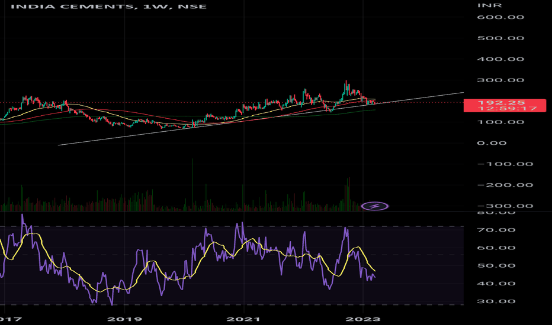Click the INDIA CEMENTS, 1W, NSE title

[x=109, y=6]
